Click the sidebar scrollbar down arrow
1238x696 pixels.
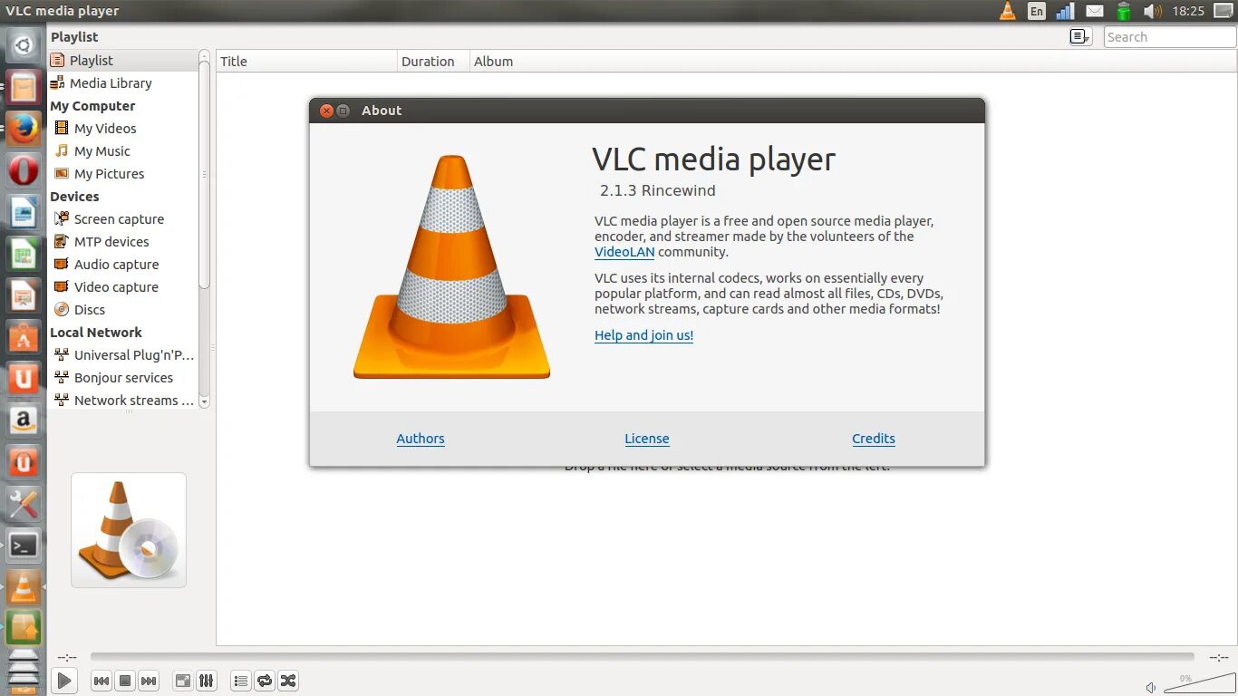pos(204,401)
